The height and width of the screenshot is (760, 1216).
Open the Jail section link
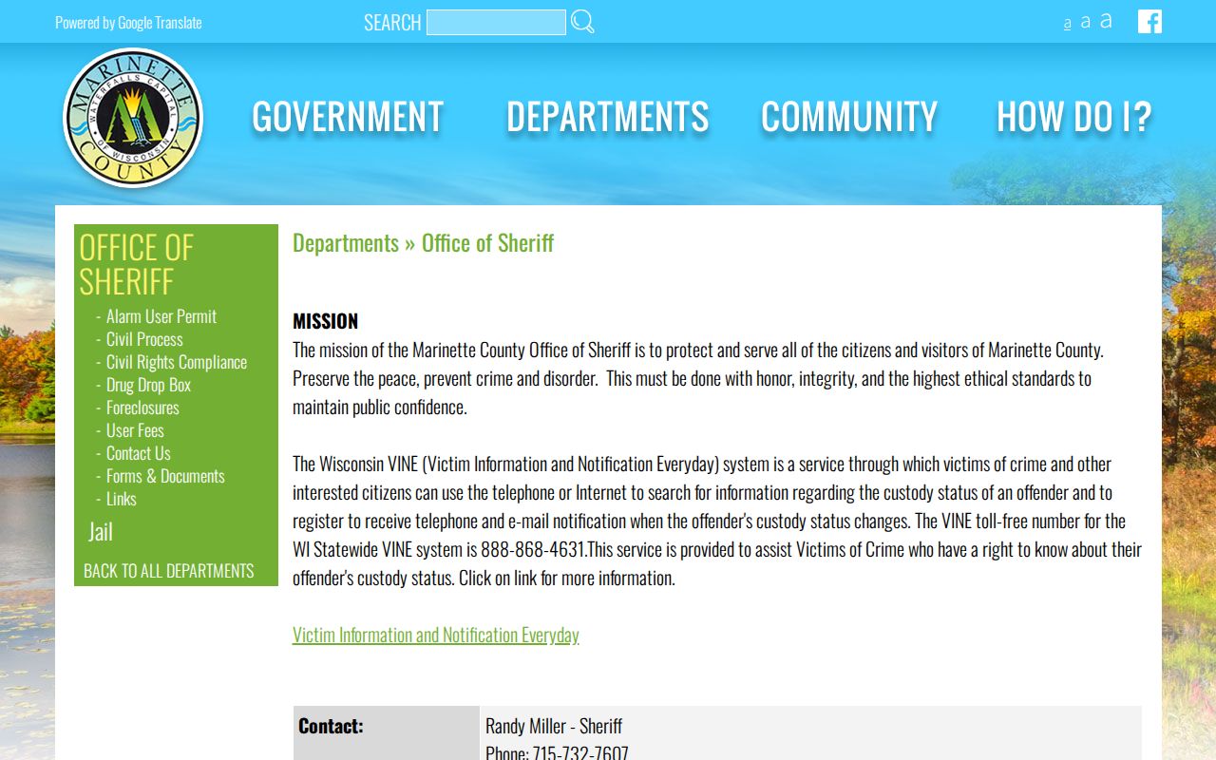(101, 532)
